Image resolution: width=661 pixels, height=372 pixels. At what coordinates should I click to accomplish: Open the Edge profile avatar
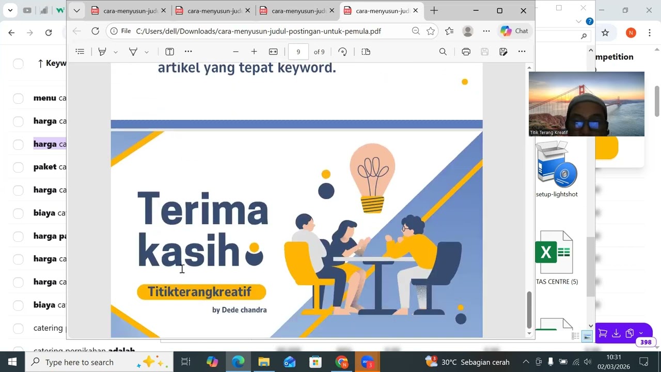pyautogui.click(x=468, y=31)
